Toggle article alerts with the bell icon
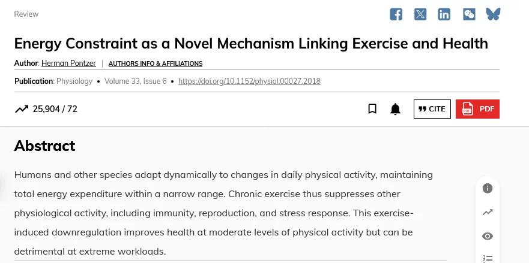529x263 pixels. coord(395,109)
